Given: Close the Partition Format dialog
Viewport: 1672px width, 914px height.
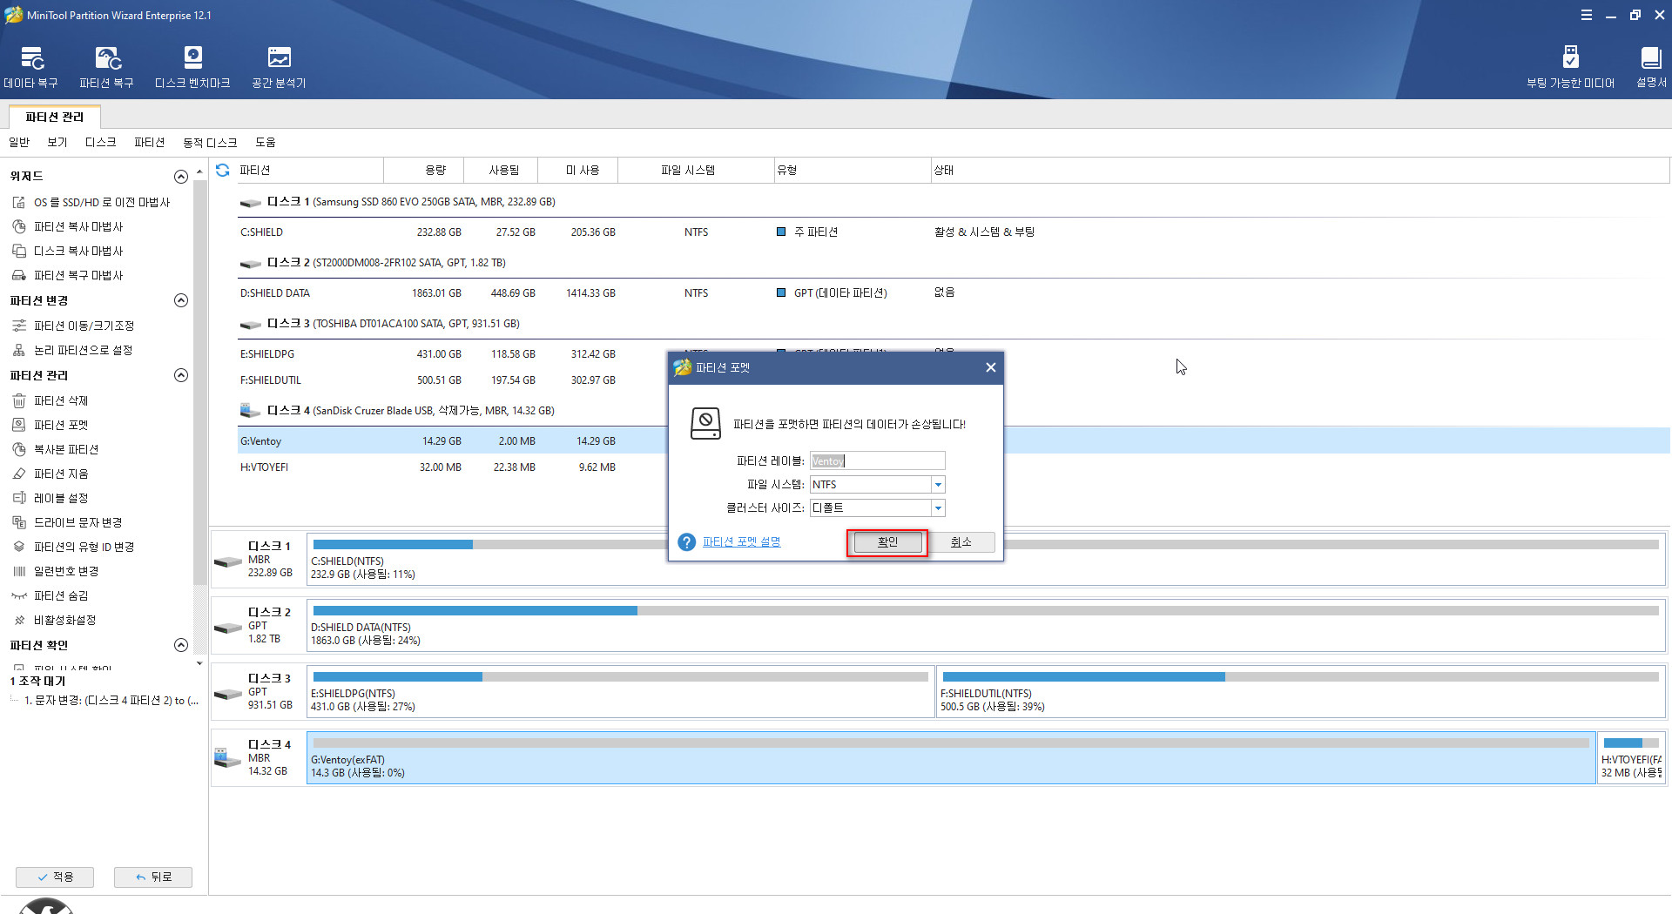Looking at the screenshot, I should pyautogui.click(x=990, y=367).
